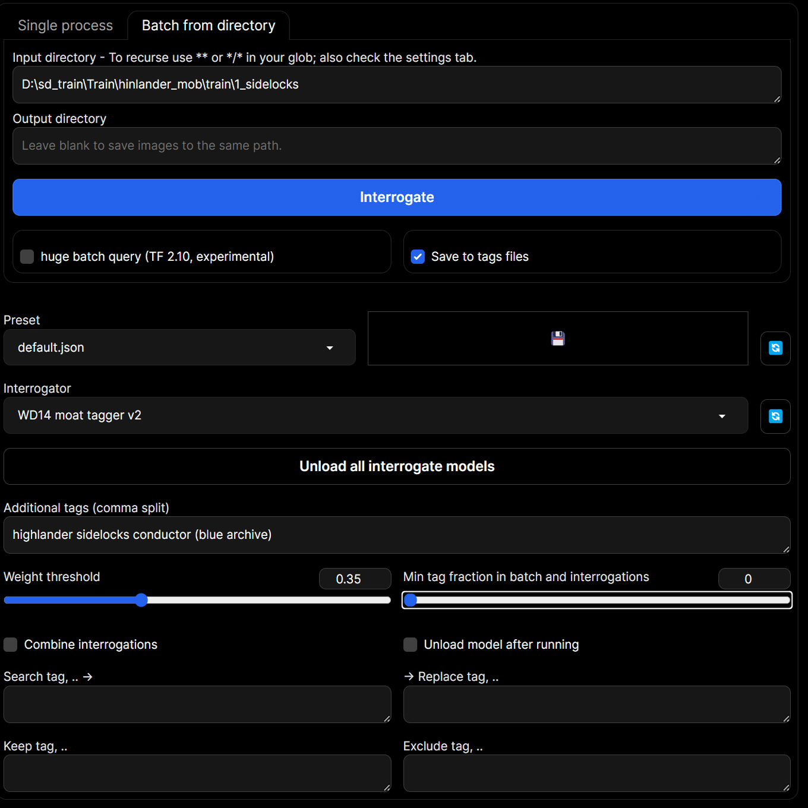Click the Search tag label

click(x=48, y=677)
